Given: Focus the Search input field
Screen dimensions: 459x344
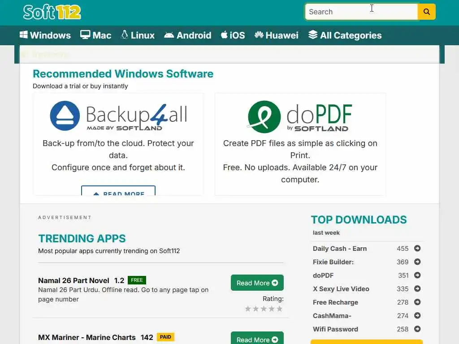Looking at the screenshot, I should point(361,12).
